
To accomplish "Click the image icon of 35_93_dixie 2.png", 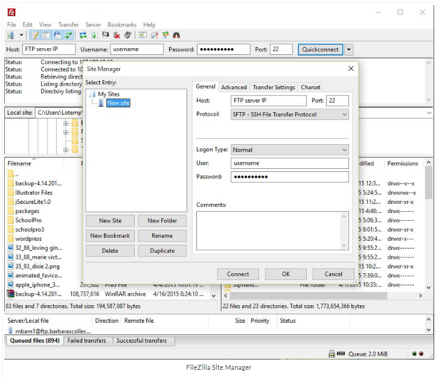I will (x=10, y=266).
